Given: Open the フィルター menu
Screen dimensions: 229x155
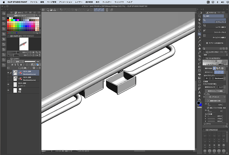Looking at the screenshot, I should (106, 2).
